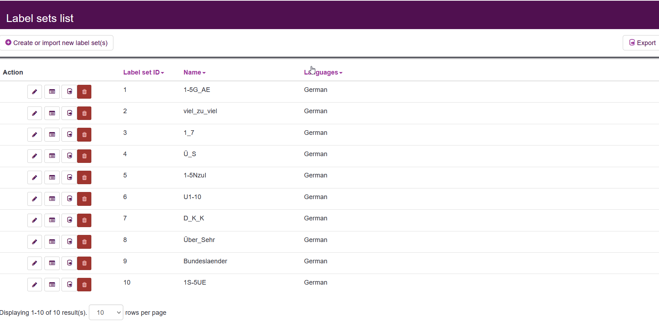View labels of the D_K_K set

(52, 220)
